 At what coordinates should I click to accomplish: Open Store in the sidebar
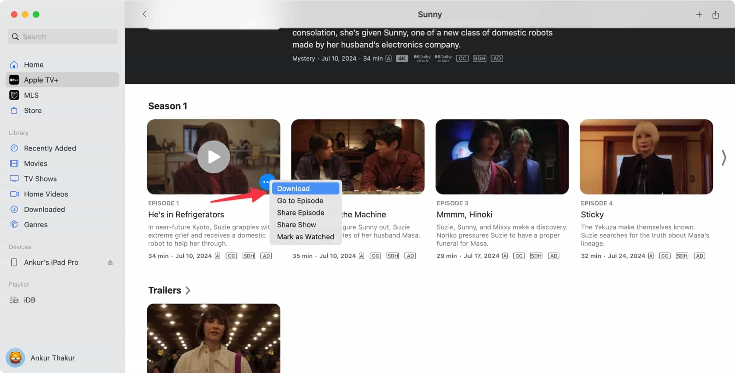62,110
